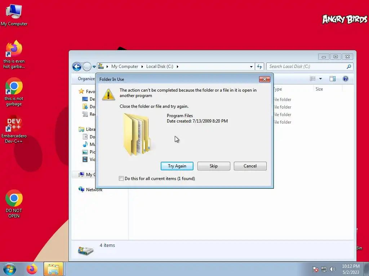Select Downloads item in navigation pane
The height and width of the screenshot is (276, 369).
pos(89,106)
